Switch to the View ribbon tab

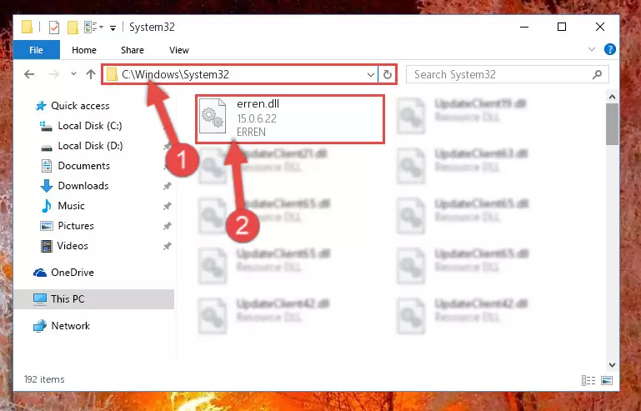click(179, 50)
